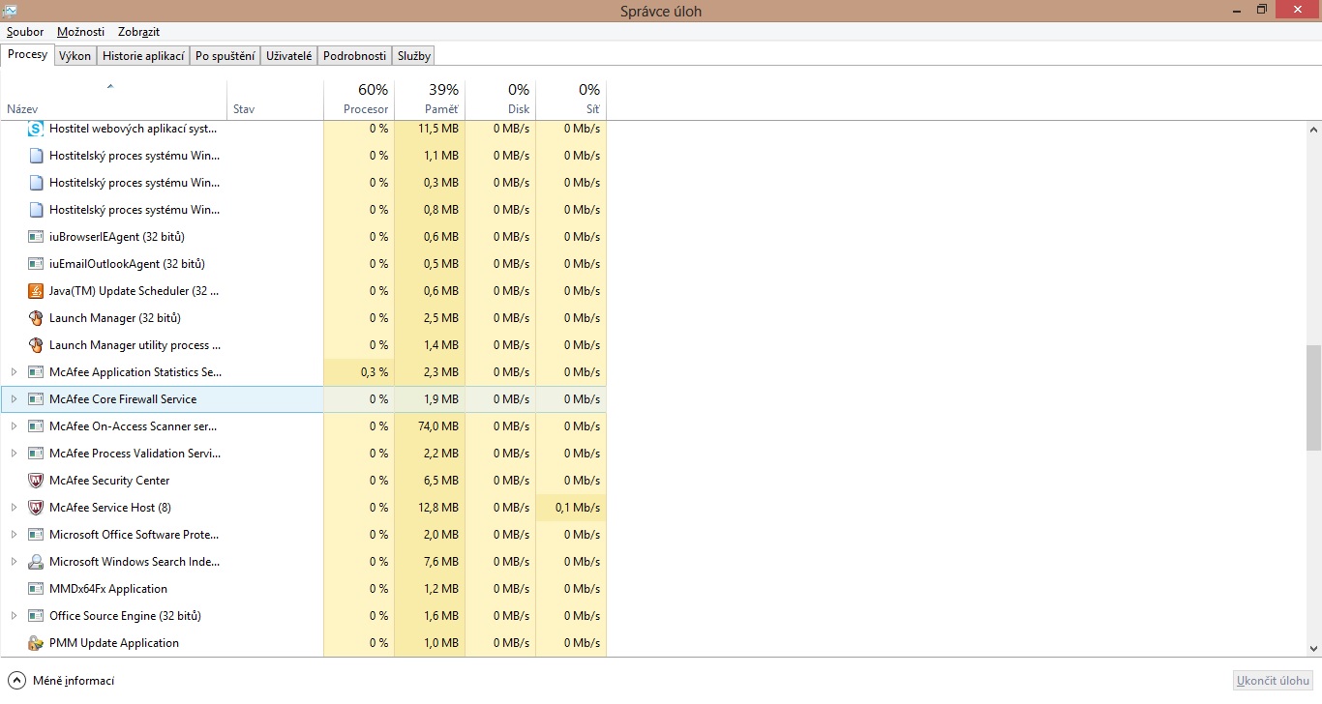Expand the McAfee Core Firewall Service row
This screenshot has height=704, width=1322.
tap(14, 399)
